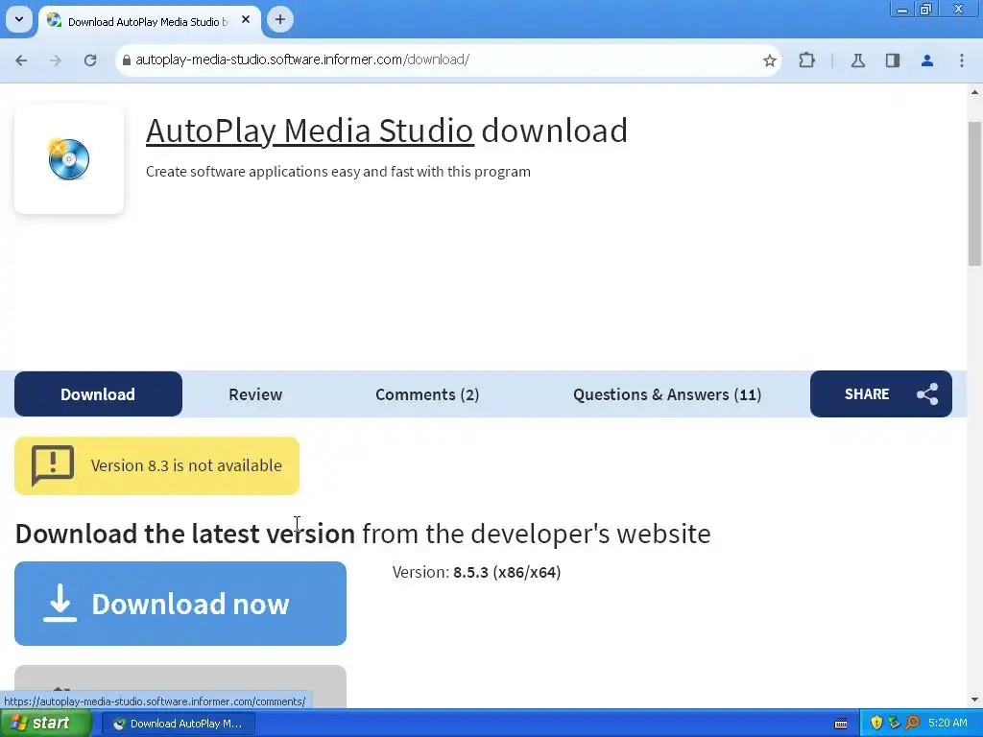The image size is (983, 737).
Task: Click the scrollbar up arrow
Action: pyautogui.click(x=974, y=92)
